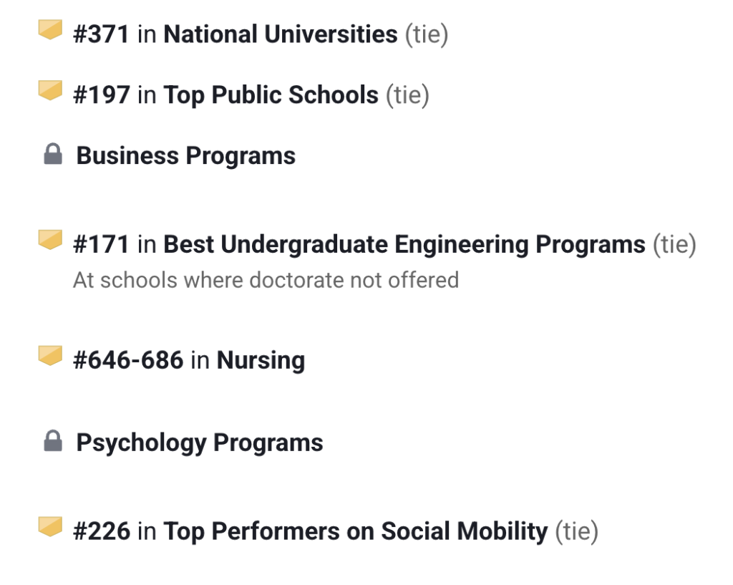Click the #197 rank number
The image size is (733, 585).
pos(101,95)
